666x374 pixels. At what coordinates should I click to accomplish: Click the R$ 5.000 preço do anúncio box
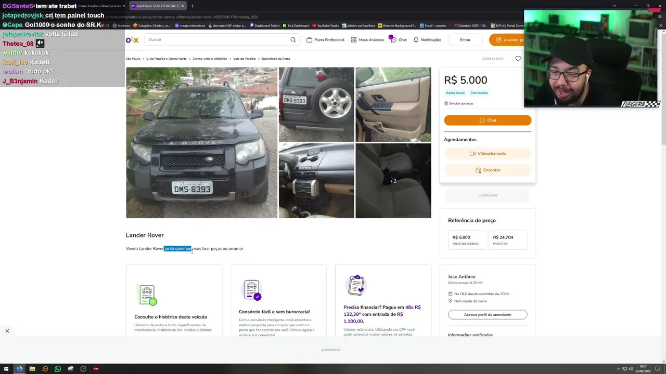point(467,239)
